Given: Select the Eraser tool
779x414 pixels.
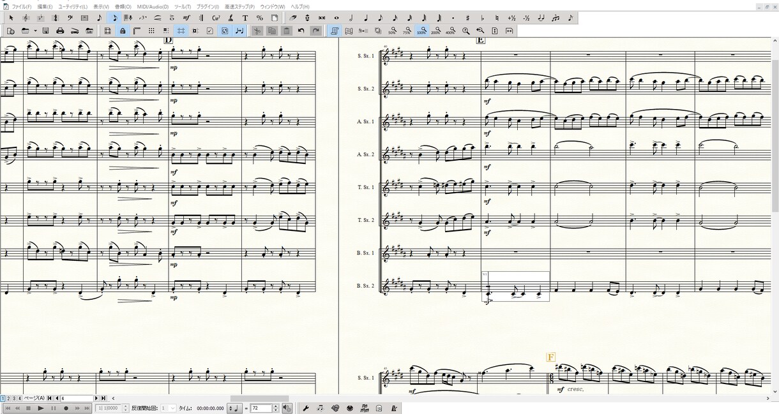Looking at the screenshot, I should (294, 18).
